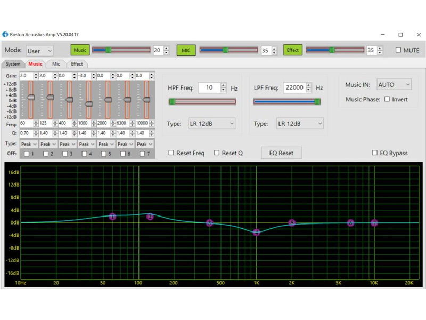Viewport: 426px width, 320px height.
Task: Open band 1 Peak type dropdown
Action: [x=29, y=144]
